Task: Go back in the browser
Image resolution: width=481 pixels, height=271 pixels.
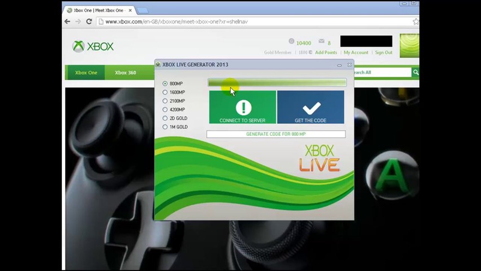Action: tap(67, 21)
